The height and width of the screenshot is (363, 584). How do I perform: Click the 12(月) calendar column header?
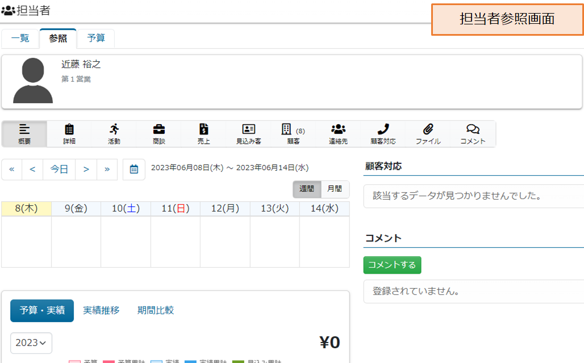226,209
